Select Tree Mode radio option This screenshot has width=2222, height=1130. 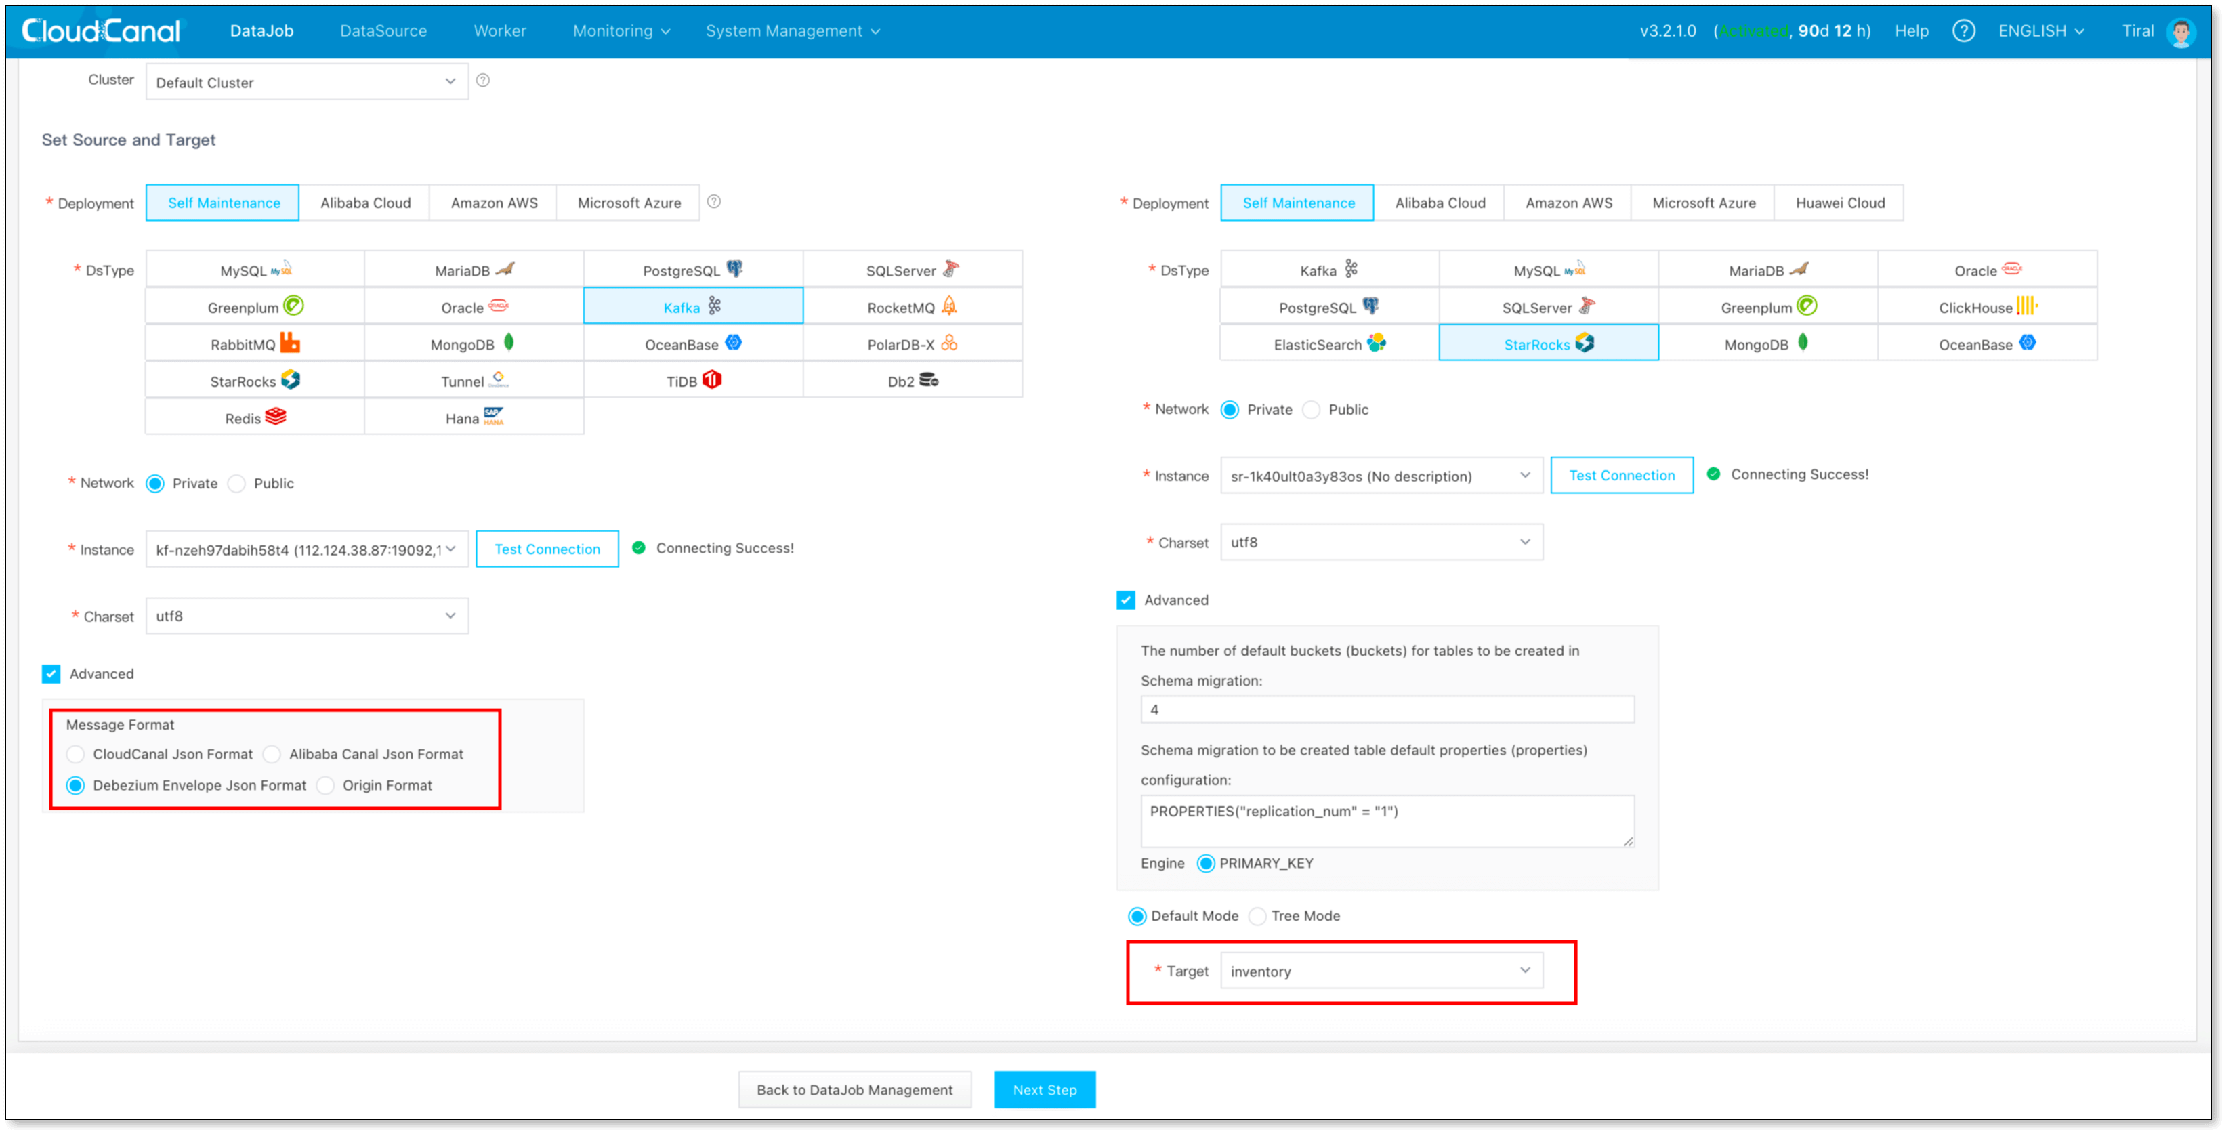click(1257, 916)
